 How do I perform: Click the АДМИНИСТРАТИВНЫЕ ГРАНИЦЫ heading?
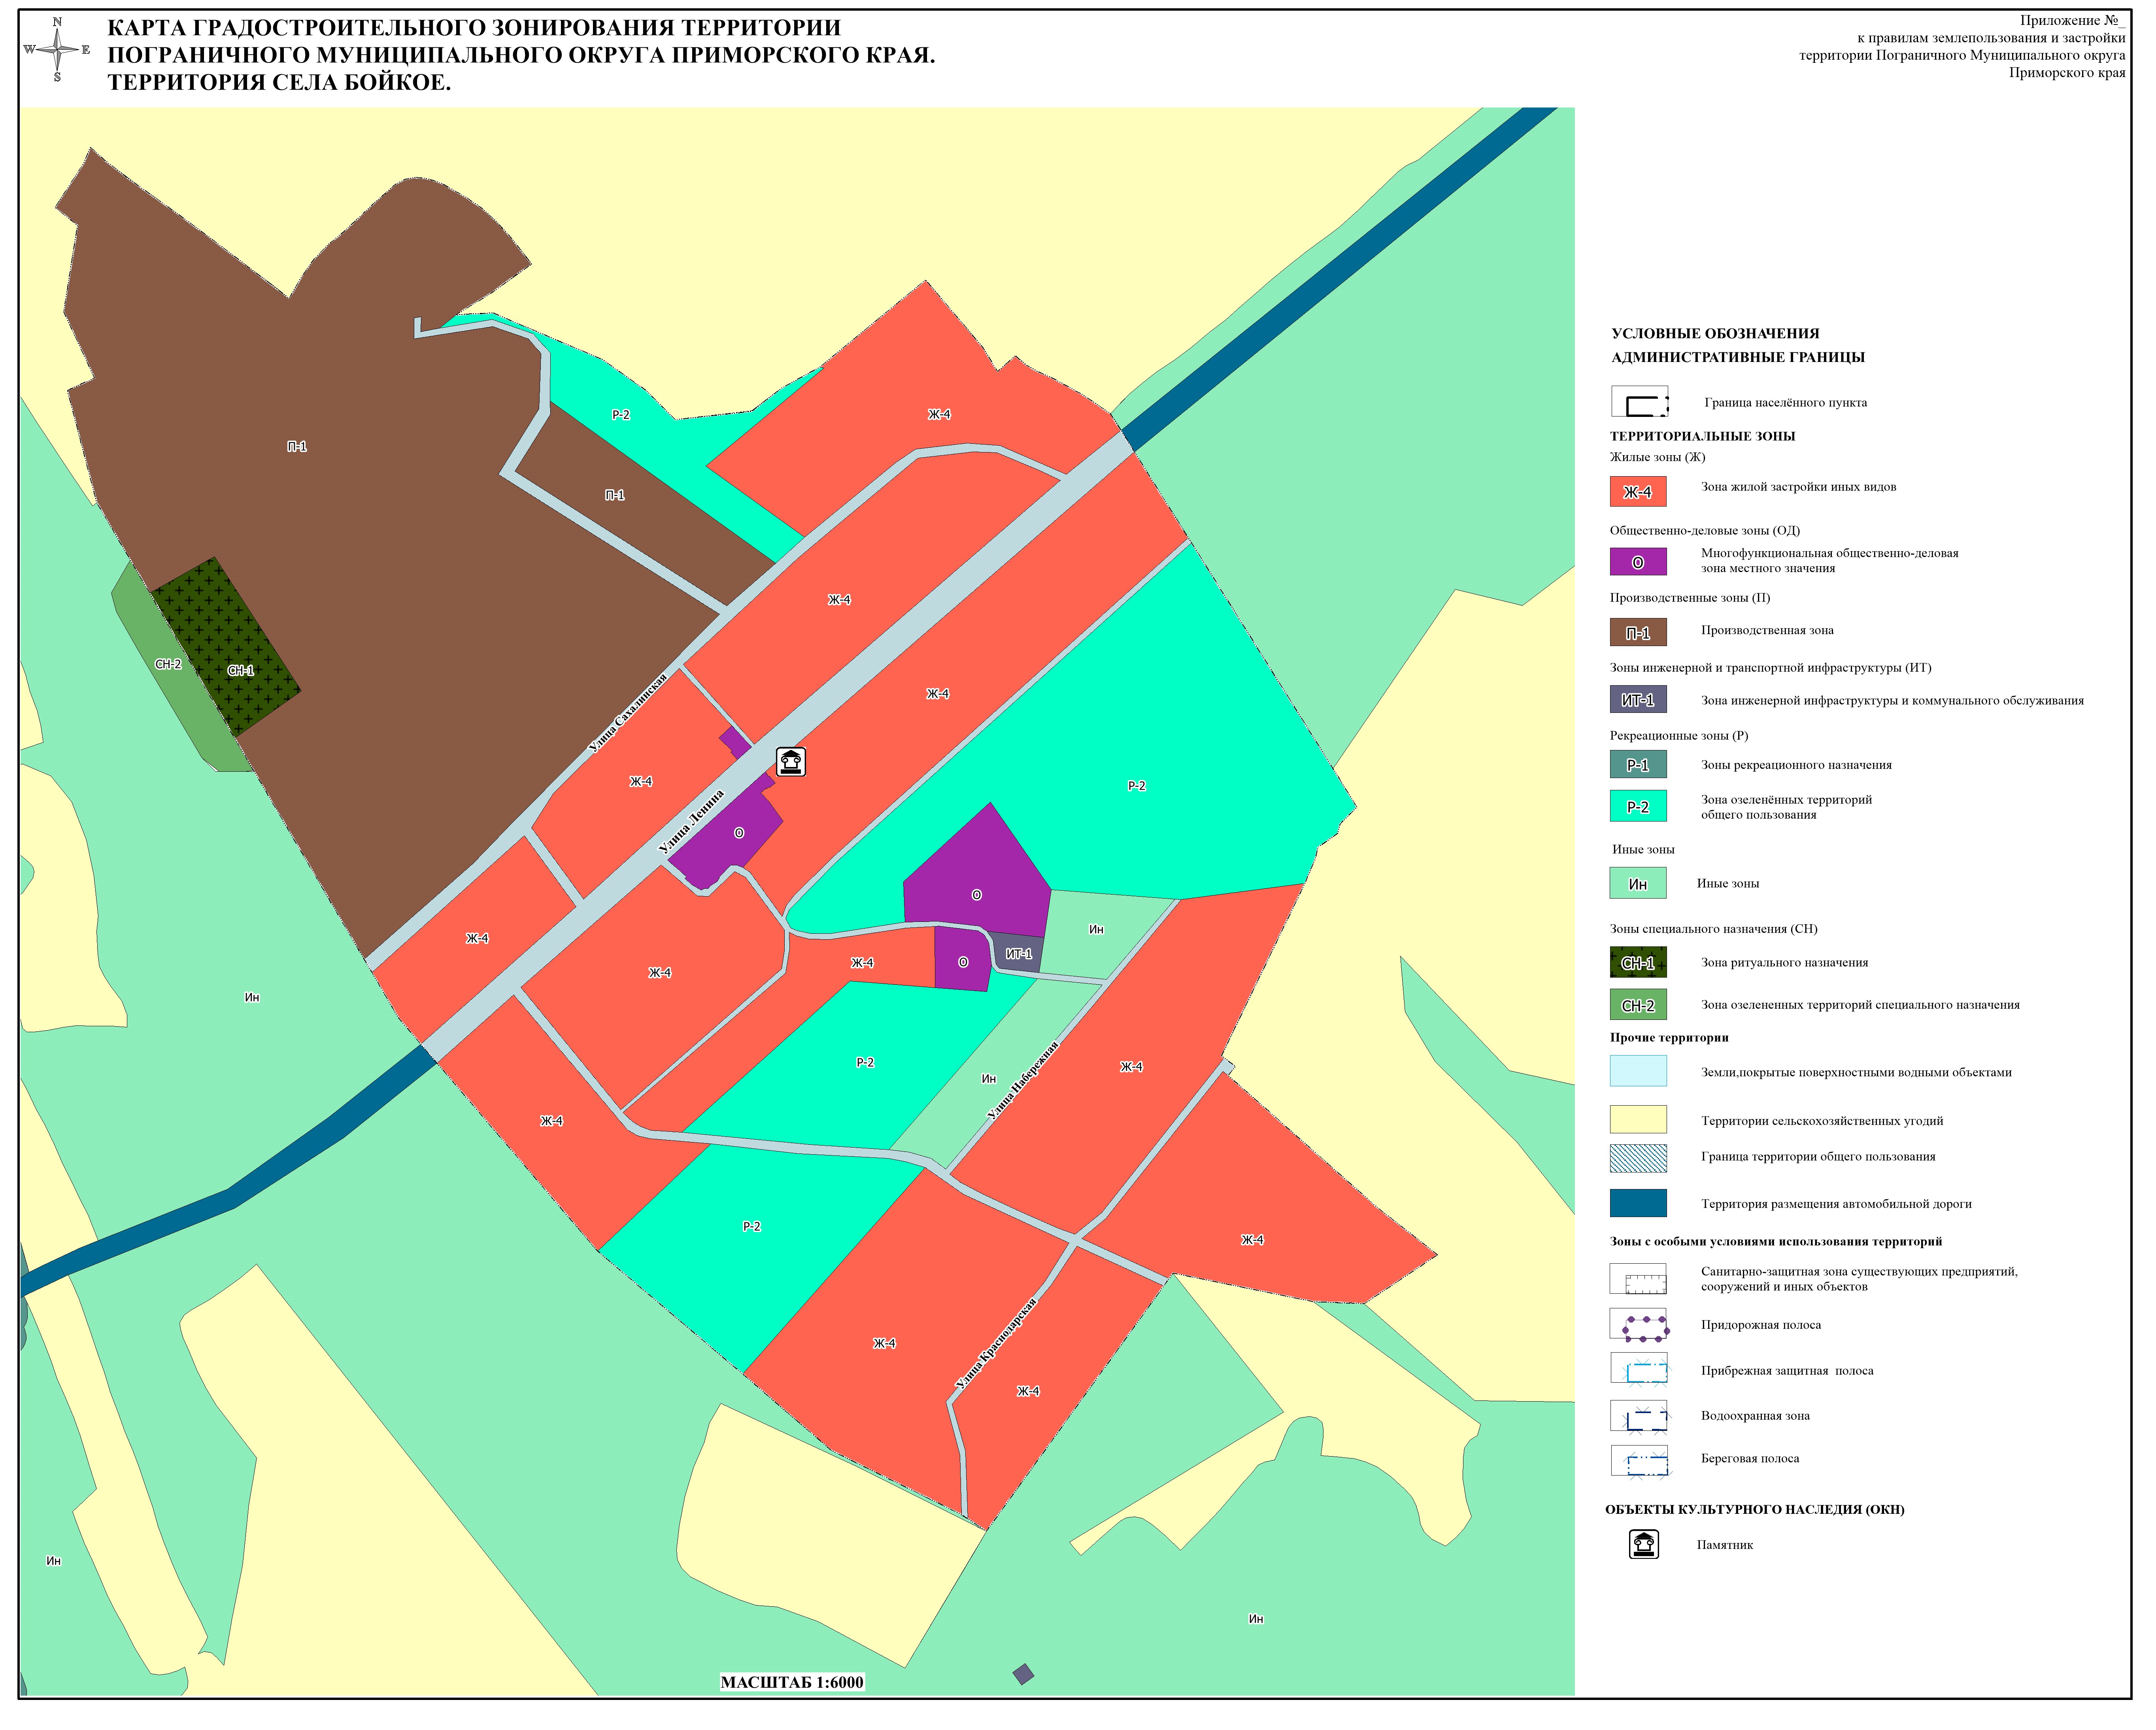(x=1738, y=357)
